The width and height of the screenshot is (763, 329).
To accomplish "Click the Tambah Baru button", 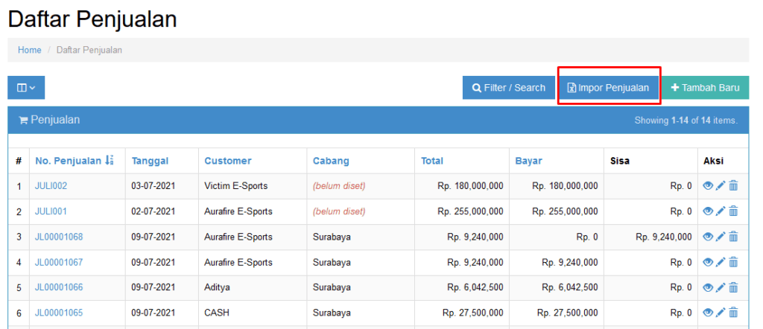I will 705,88.
